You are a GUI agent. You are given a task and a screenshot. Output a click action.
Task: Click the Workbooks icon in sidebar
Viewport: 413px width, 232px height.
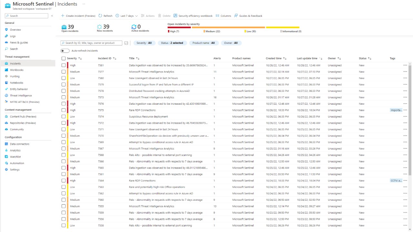(6, 70)
